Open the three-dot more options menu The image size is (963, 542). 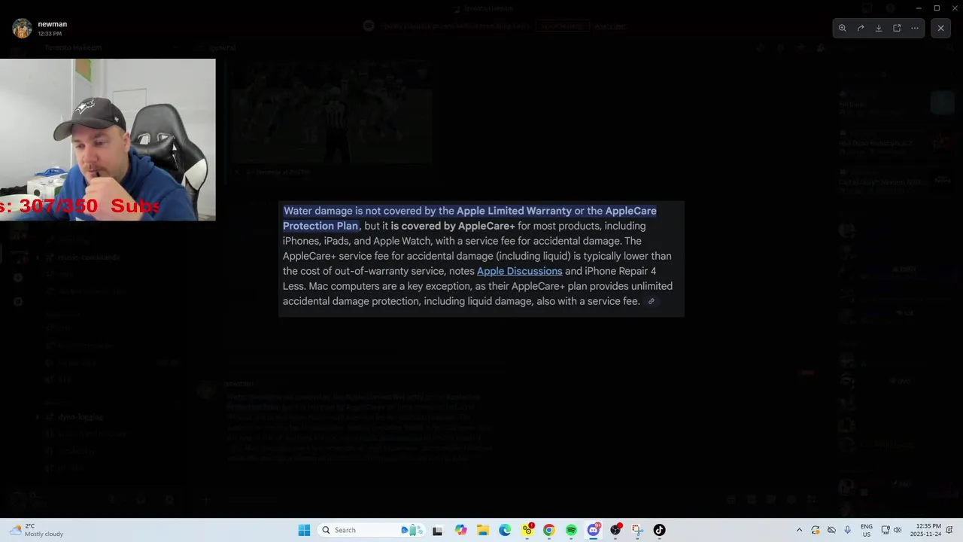(x=915, y=28)
